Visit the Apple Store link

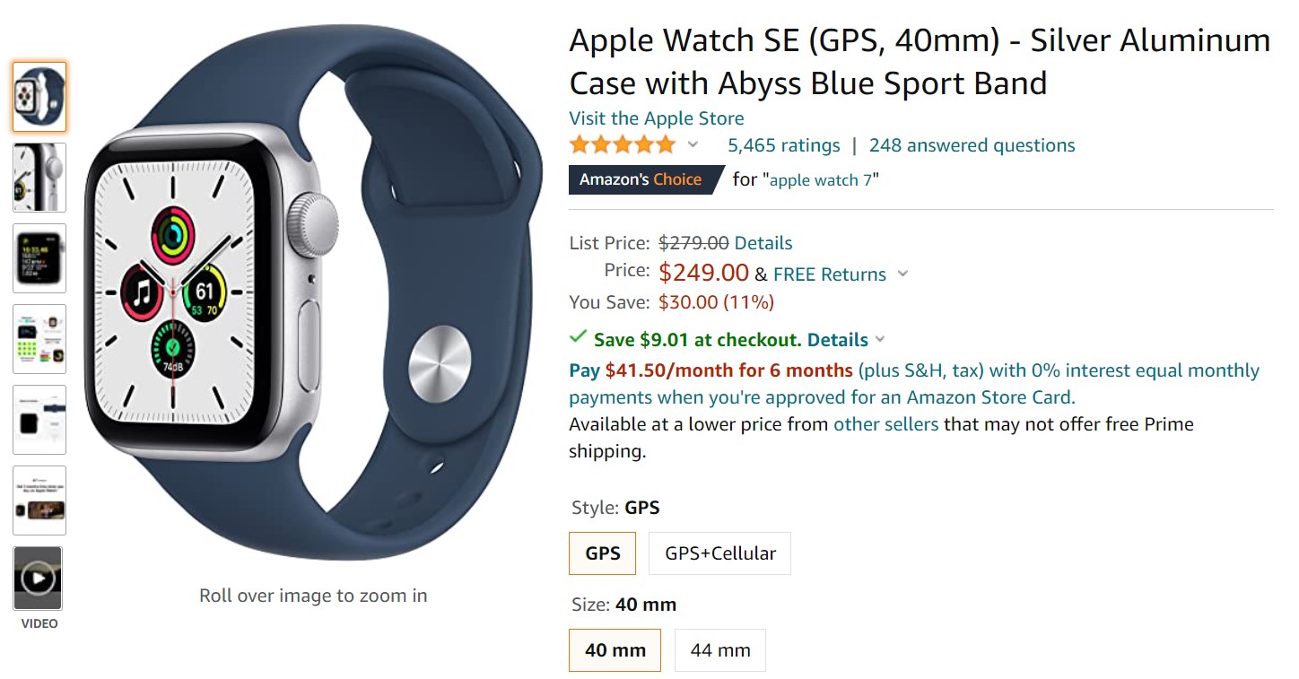(x=656, y=118)
